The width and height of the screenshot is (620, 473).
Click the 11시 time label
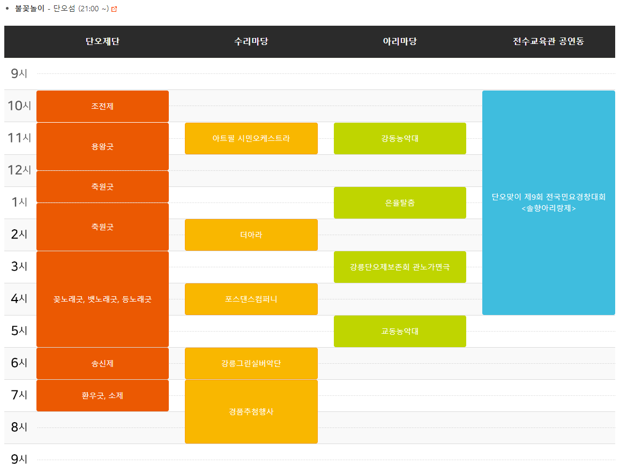(x=19, y=138)
